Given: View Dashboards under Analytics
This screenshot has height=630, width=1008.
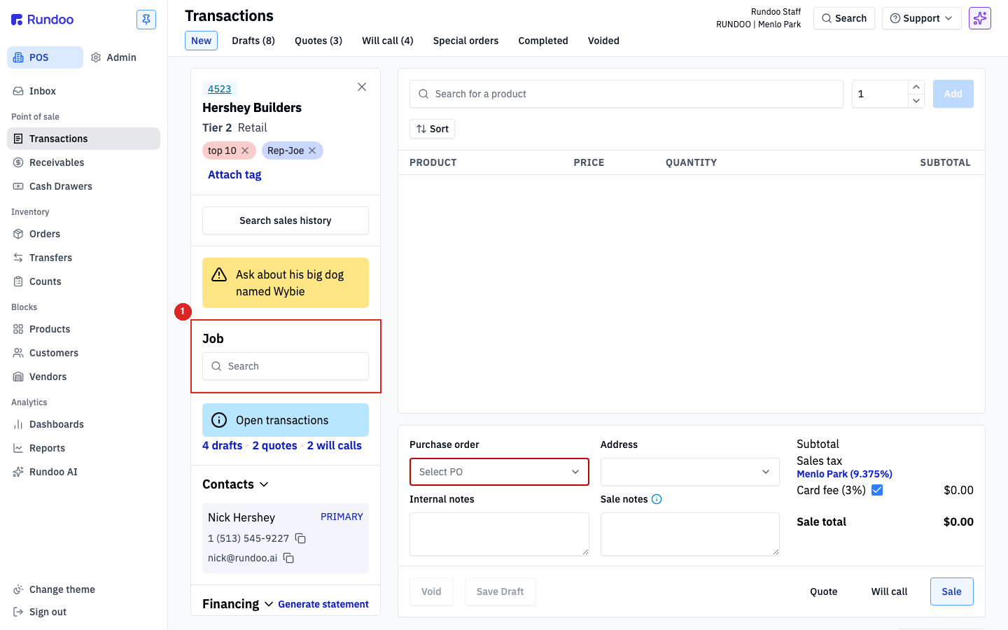Looking at the screenshot, I should click(x=83, y=424).
